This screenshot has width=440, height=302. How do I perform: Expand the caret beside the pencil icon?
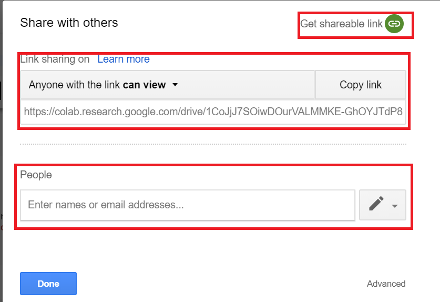point(395,206)
